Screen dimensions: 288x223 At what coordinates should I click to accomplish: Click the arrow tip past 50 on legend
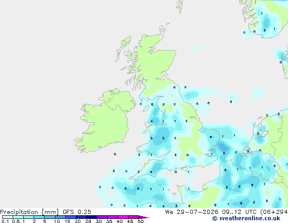144,217
